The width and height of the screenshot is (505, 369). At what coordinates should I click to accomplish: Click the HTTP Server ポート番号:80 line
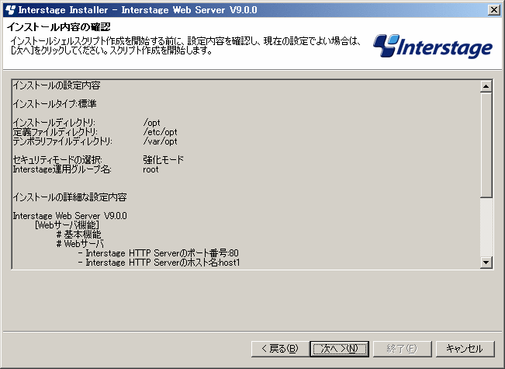click(158, 253)
